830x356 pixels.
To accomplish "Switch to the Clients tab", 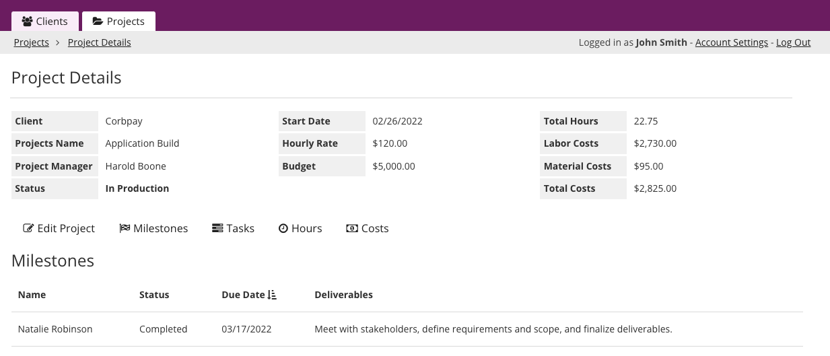I will coord(45,22).
